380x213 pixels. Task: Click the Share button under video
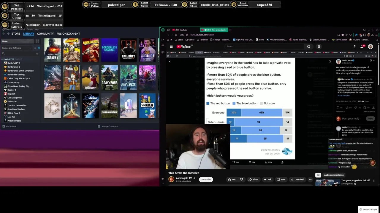253,179
